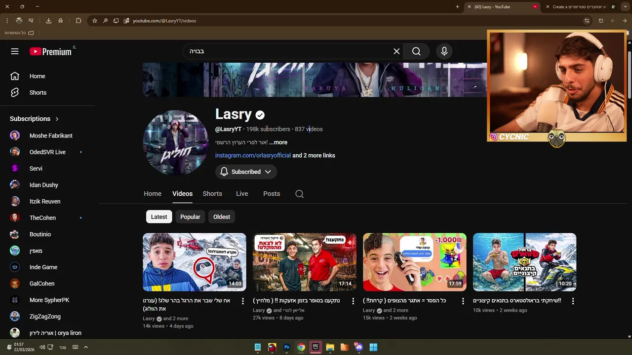The image size is (632, 355).
Task: Open File Explorer from taskbar
Action: 330,347
